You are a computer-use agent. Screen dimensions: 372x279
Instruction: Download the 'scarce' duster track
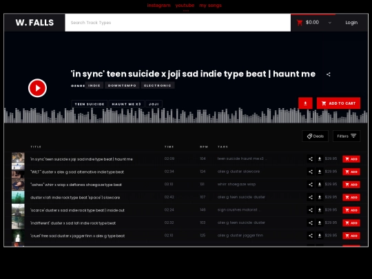point(320,210)
